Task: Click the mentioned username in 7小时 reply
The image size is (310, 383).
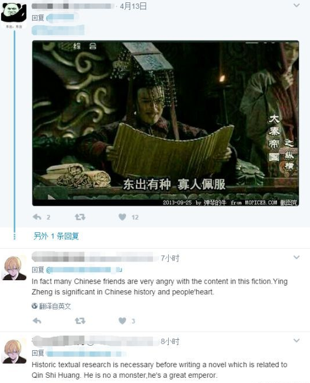Action: (84, 270)
